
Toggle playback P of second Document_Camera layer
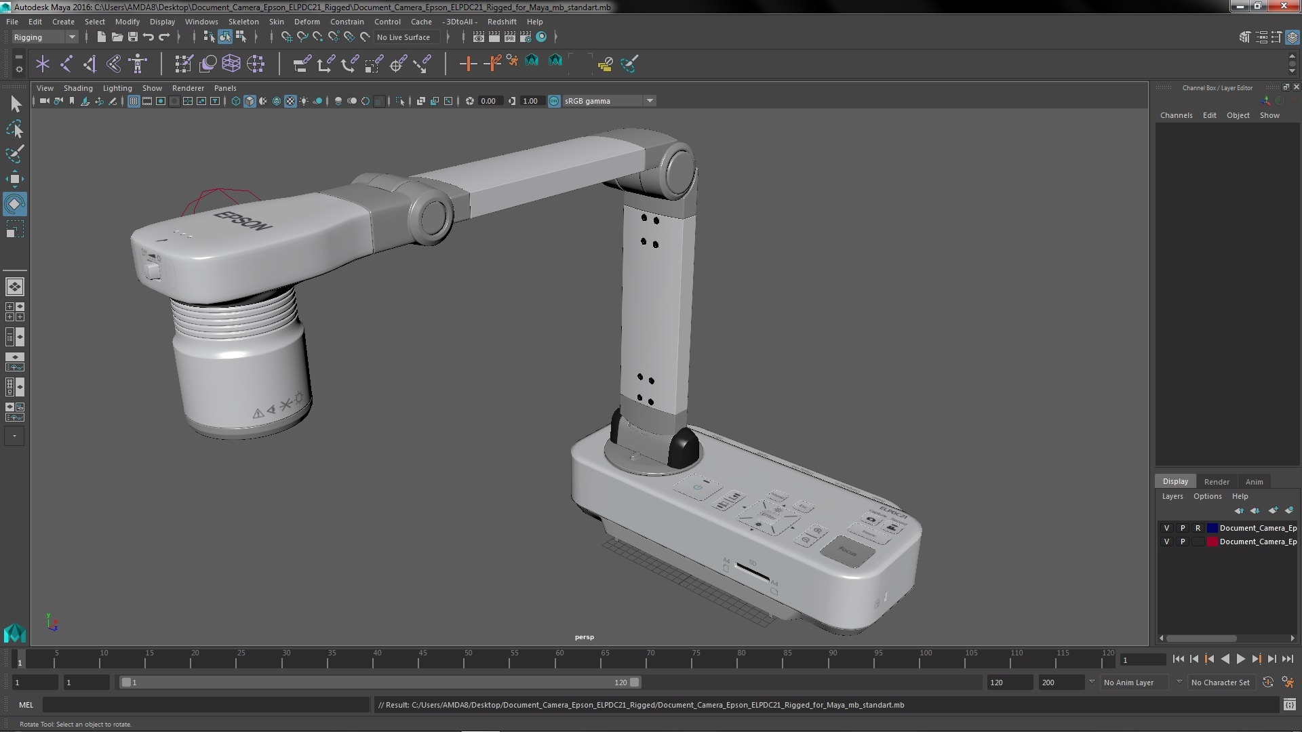pos(1183,542)
